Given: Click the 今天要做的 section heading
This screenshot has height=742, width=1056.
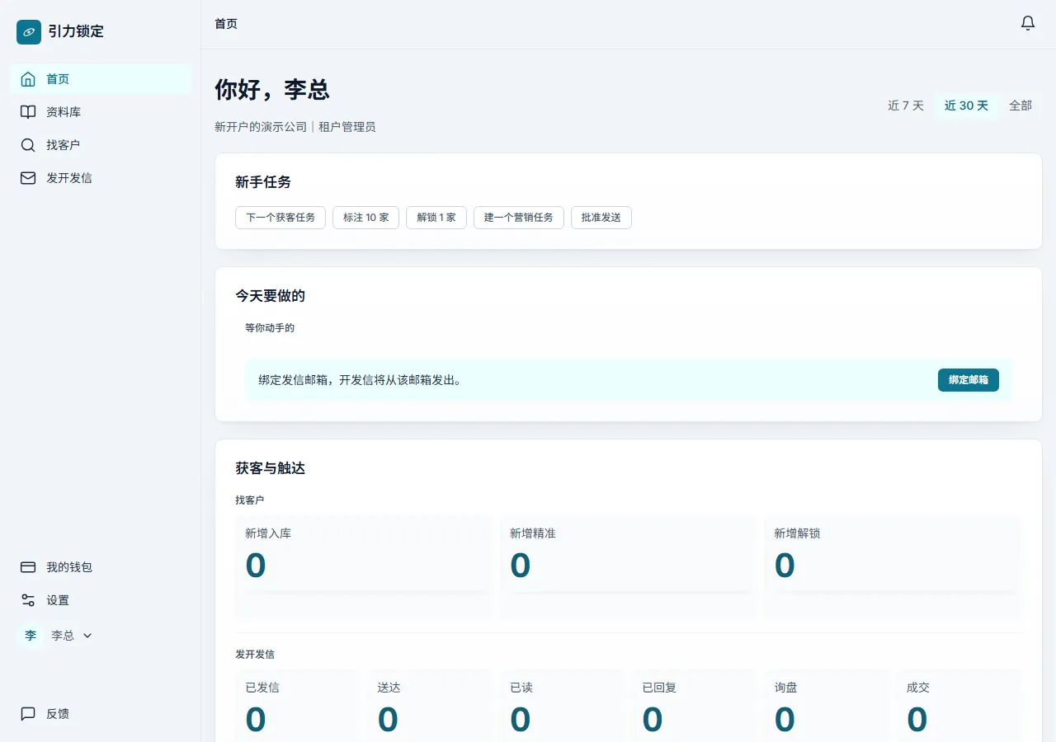Looking at the screenshot, I should [270, 296].
